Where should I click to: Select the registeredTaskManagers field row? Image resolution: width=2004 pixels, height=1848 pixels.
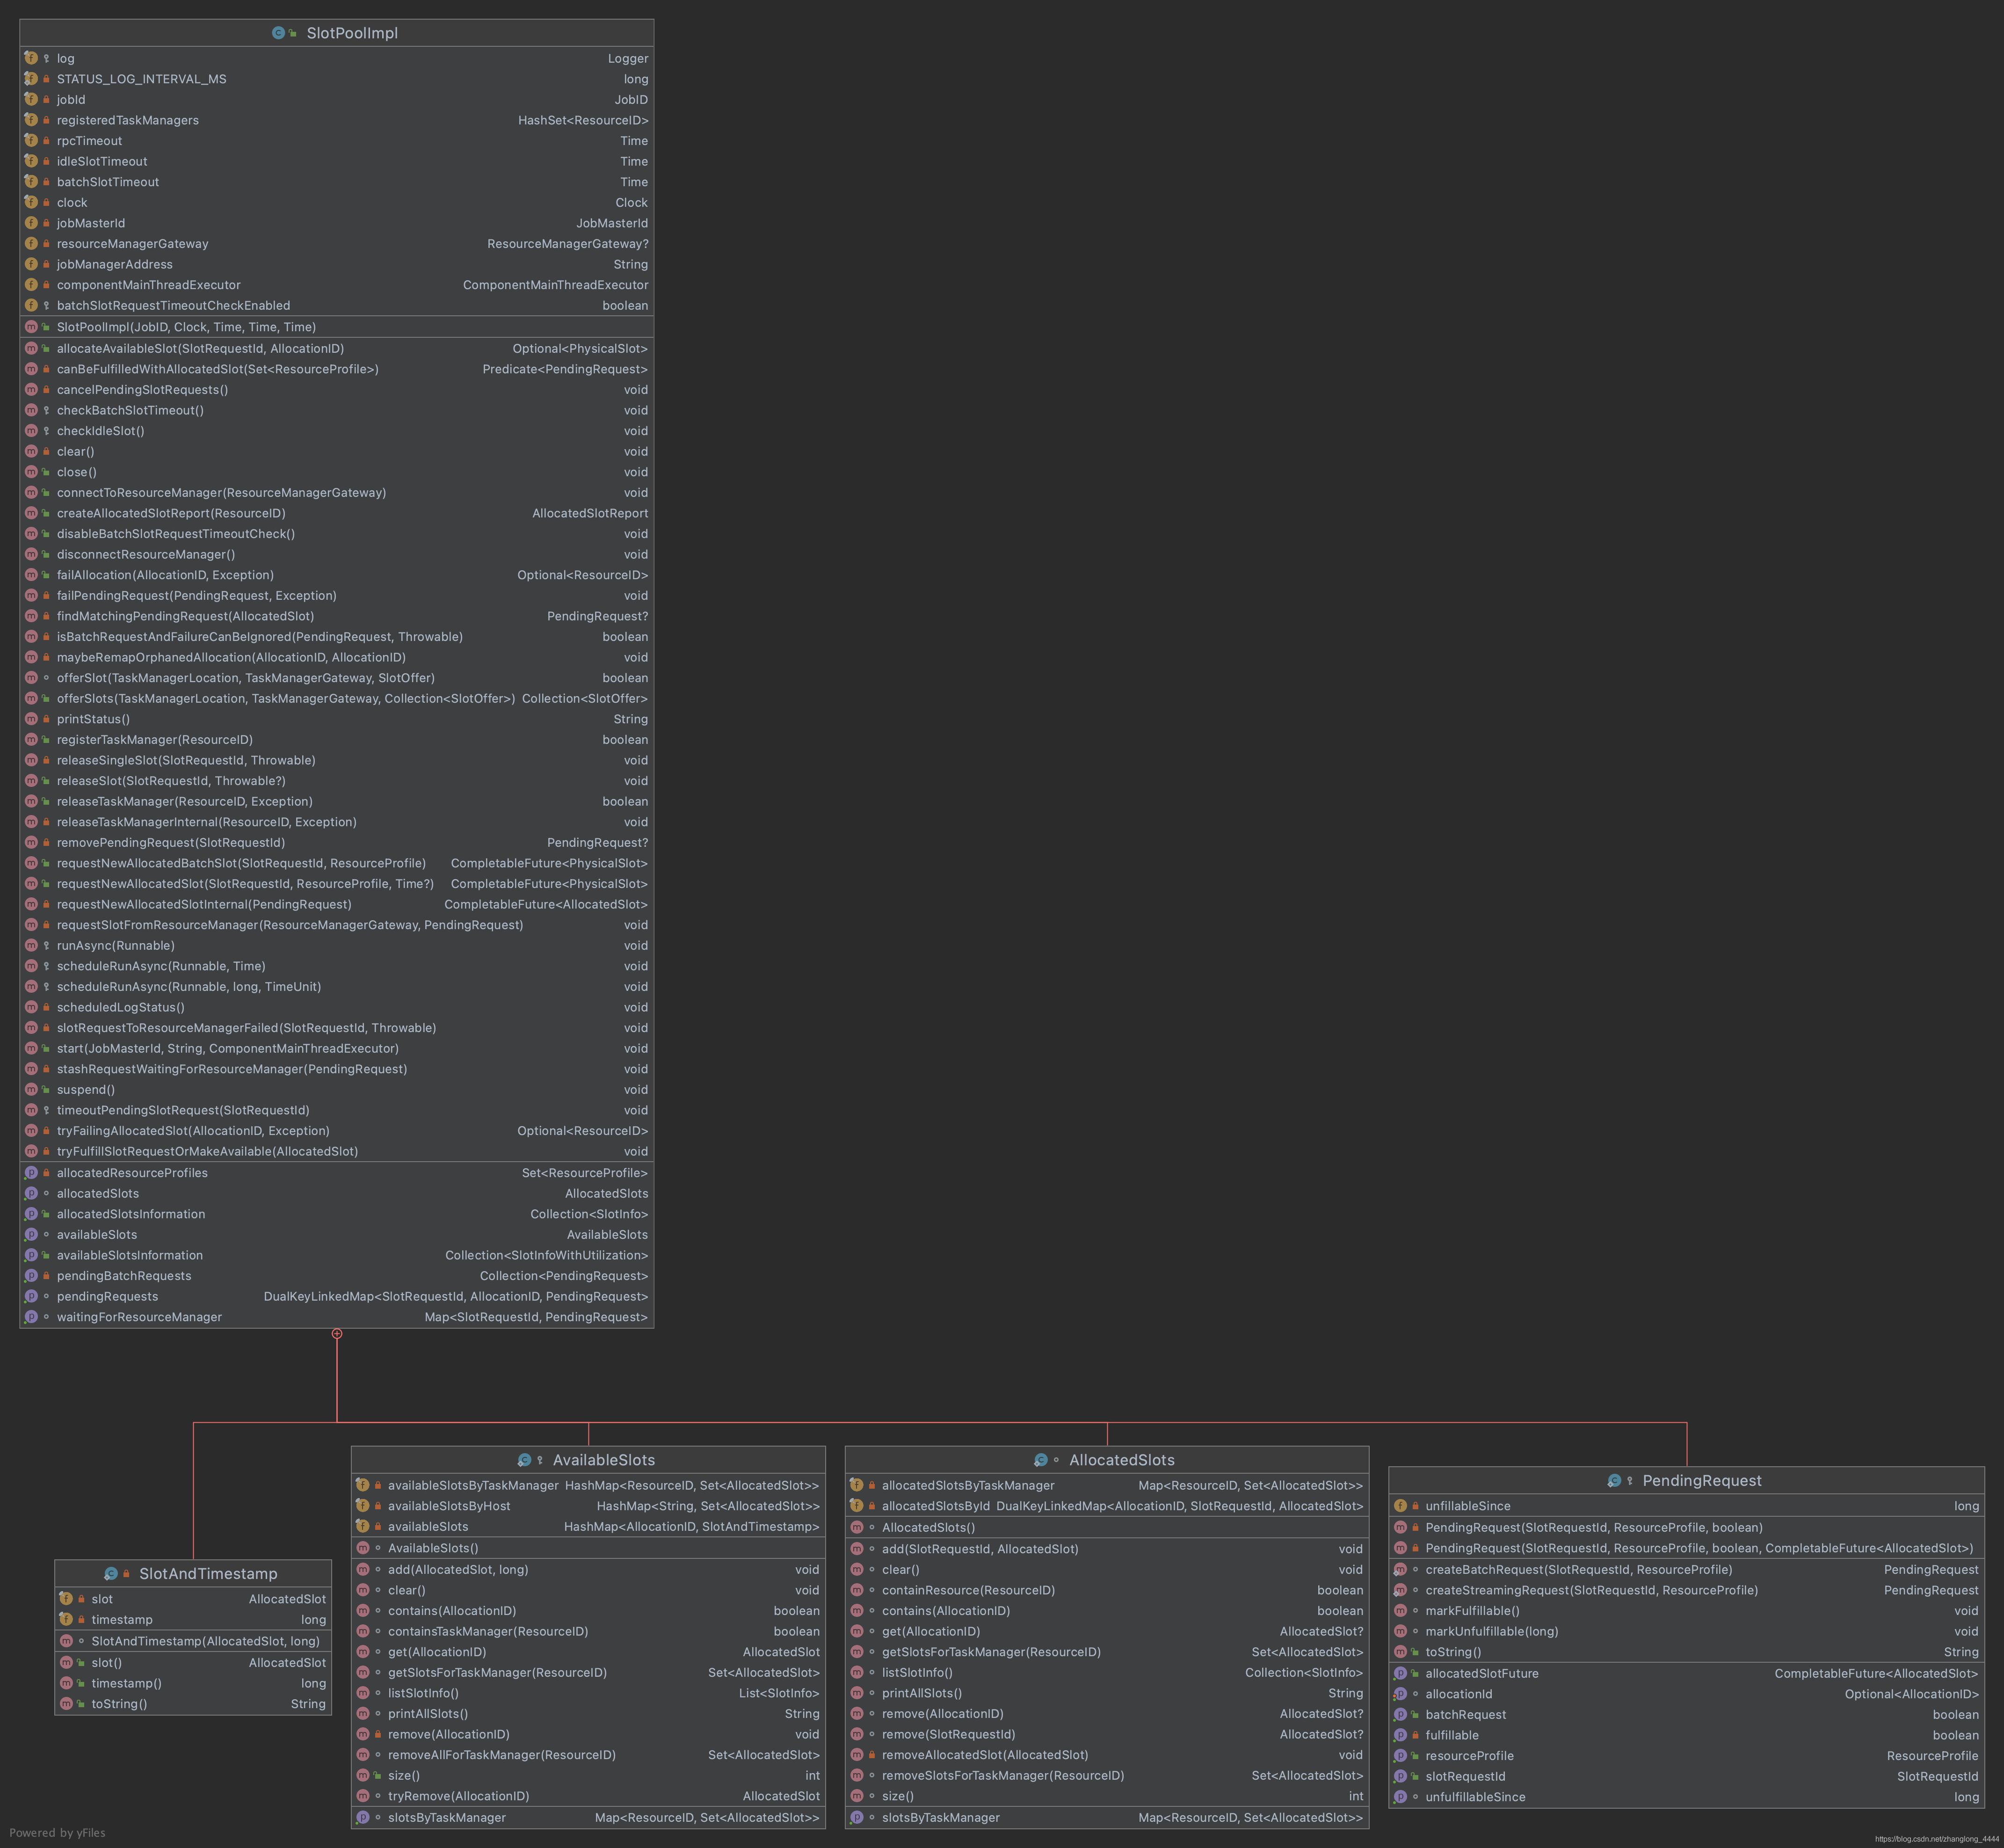click(337, 120)
